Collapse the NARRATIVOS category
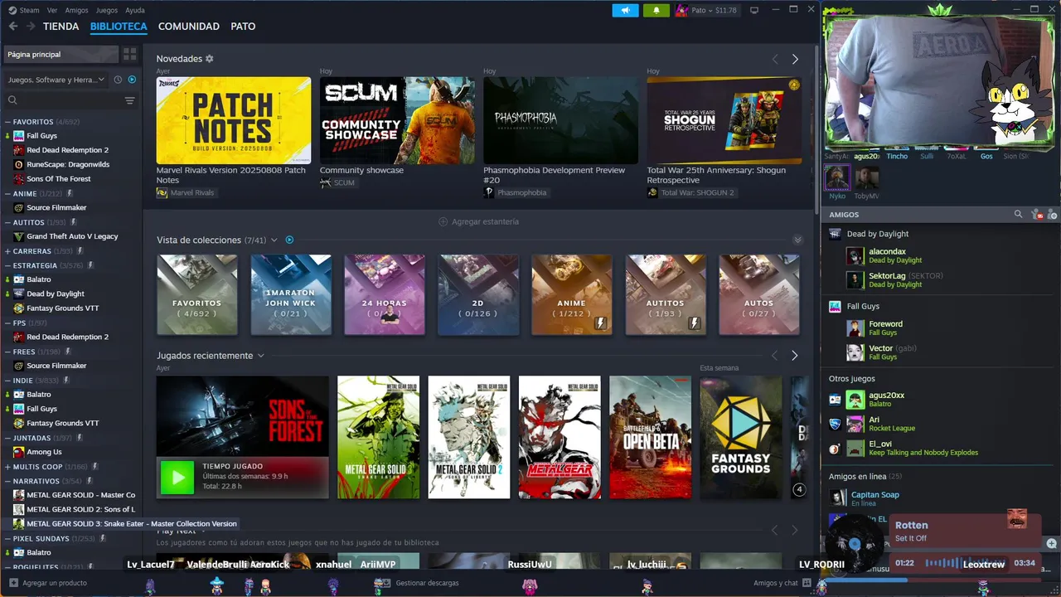1061x597 pixels. (x=7, y=481)
